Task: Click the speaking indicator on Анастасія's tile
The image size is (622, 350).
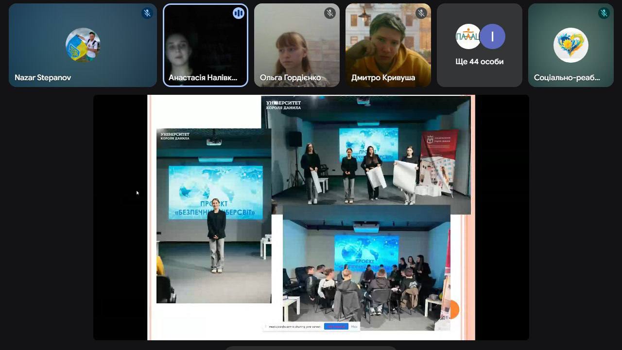Action: click(238, 14)
